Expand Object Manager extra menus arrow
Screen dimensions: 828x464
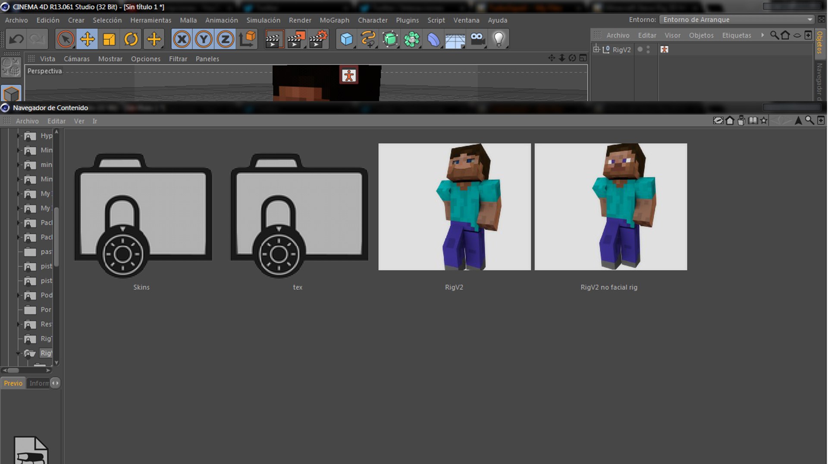click(x=762, y=35)
